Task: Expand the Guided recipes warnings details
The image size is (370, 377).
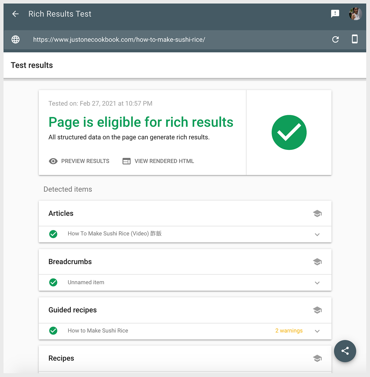Action: pyautogui.click(x=317, y=331)
